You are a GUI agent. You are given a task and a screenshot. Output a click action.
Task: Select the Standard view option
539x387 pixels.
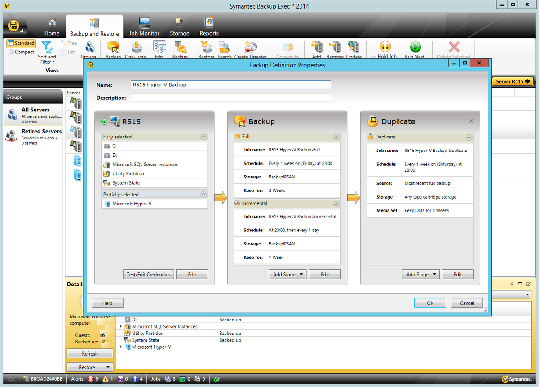click(21, 43)
